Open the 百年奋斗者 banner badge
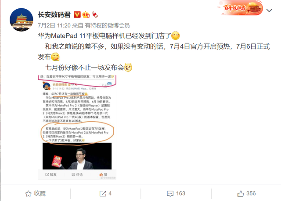Screen dimensions: 281x201 240,8
